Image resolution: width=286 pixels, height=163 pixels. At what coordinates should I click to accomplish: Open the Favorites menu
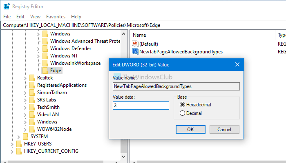coord(56,17)
